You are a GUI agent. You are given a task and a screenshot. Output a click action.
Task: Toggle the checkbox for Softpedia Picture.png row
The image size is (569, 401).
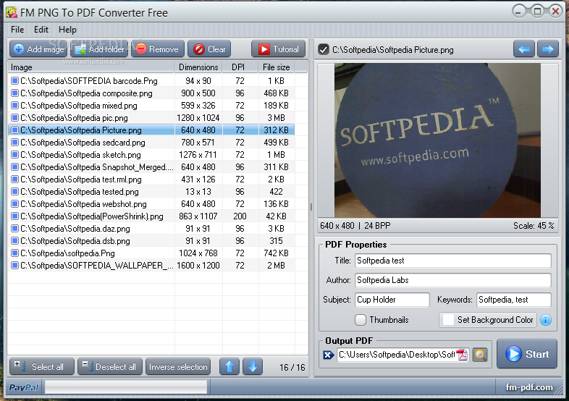click(14, 130)
